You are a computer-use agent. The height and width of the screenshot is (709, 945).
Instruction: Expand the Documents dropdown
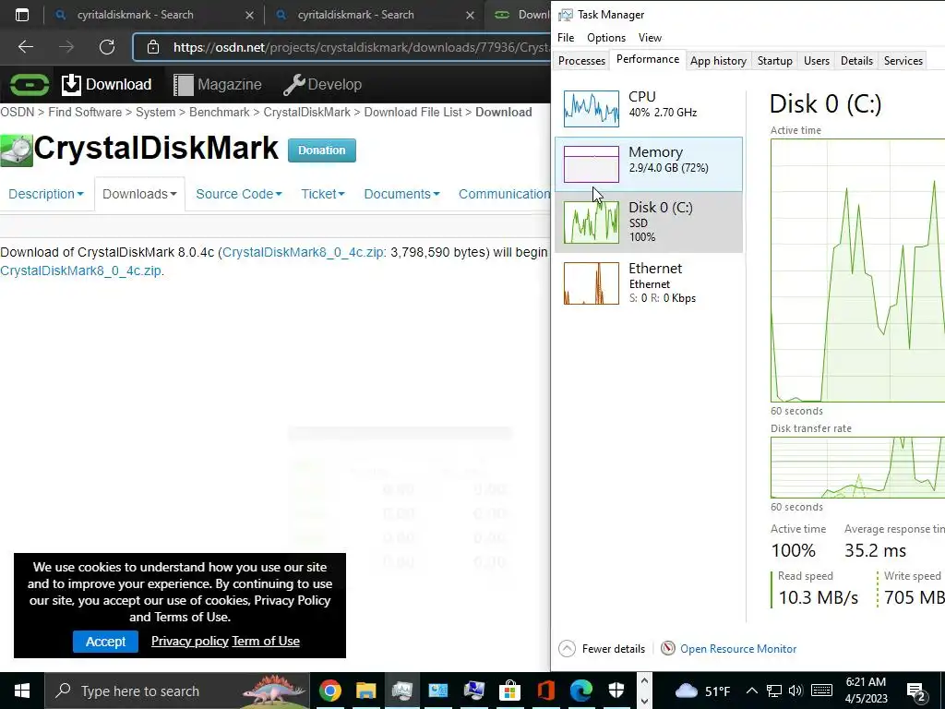point(401,194)
